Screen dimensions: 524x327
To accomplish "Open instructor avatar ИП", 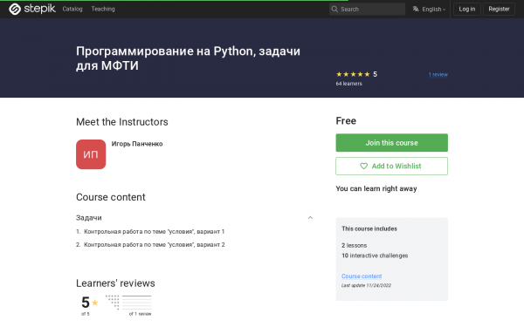I will coord(91,154).
